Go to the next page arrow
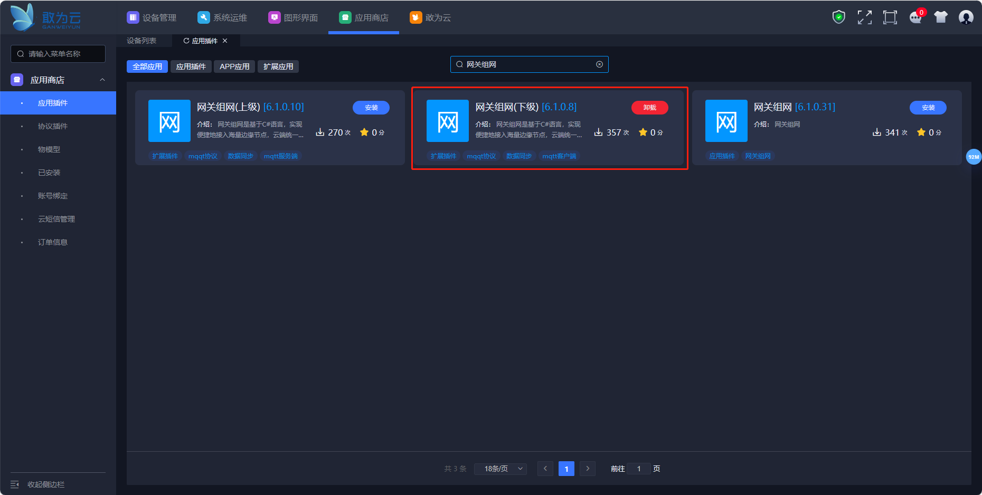The width and height of the screenshot is (982, 495). [x=588, y=469]
